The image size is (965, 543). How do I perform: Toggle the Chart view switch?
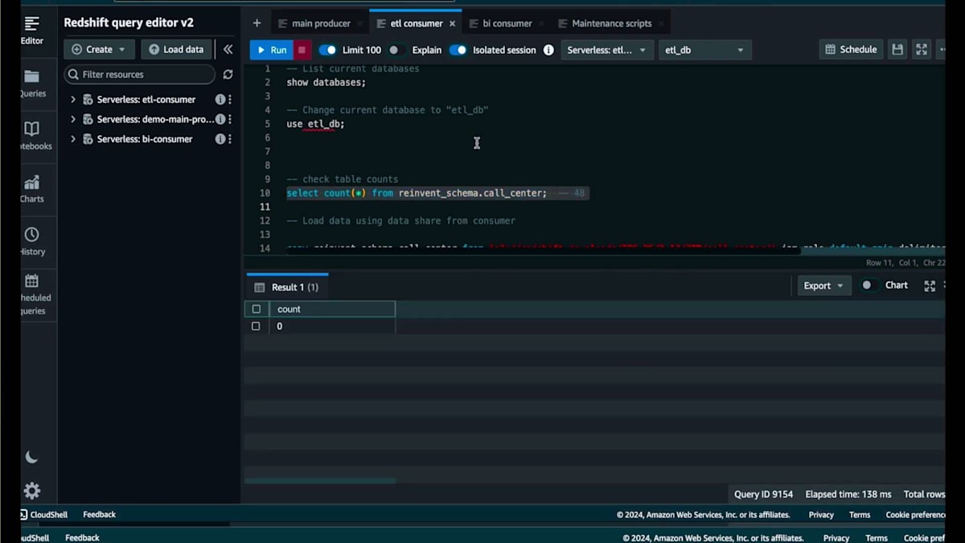[x=870, y=286]
